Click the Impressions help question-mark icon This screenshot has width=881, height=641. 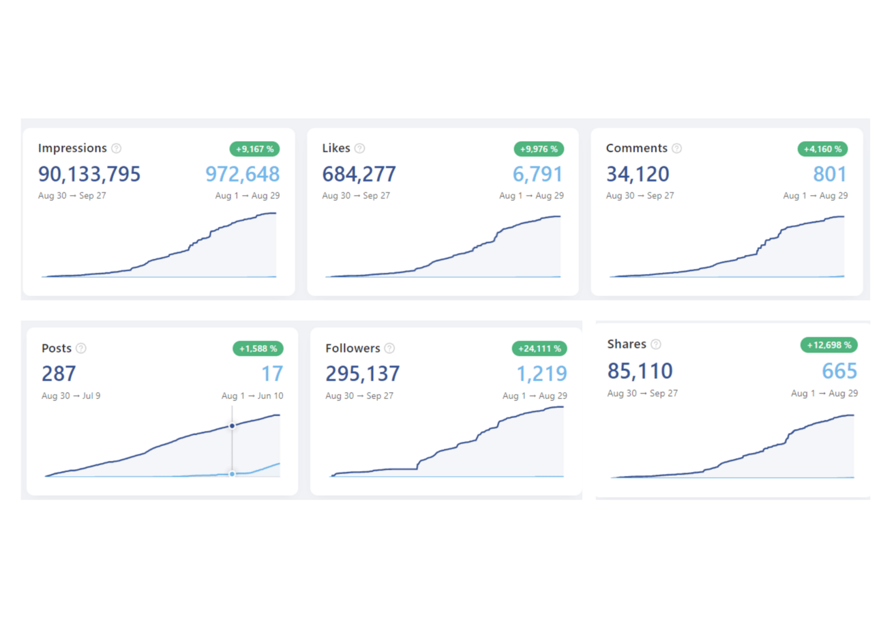[x=117, y=149]
